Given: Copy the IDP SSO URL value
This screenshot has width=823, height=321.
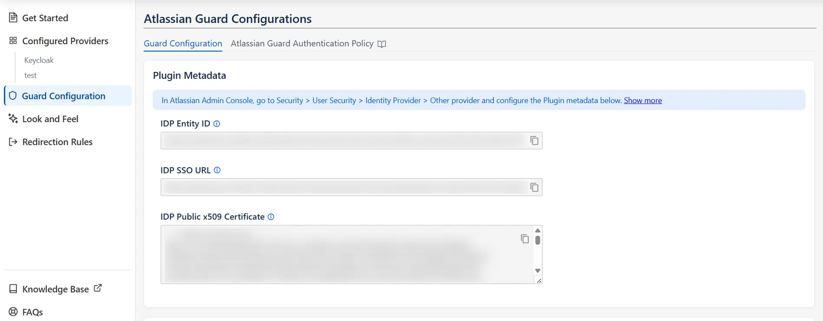Looking at the screenshot, I should pos(534,187).
